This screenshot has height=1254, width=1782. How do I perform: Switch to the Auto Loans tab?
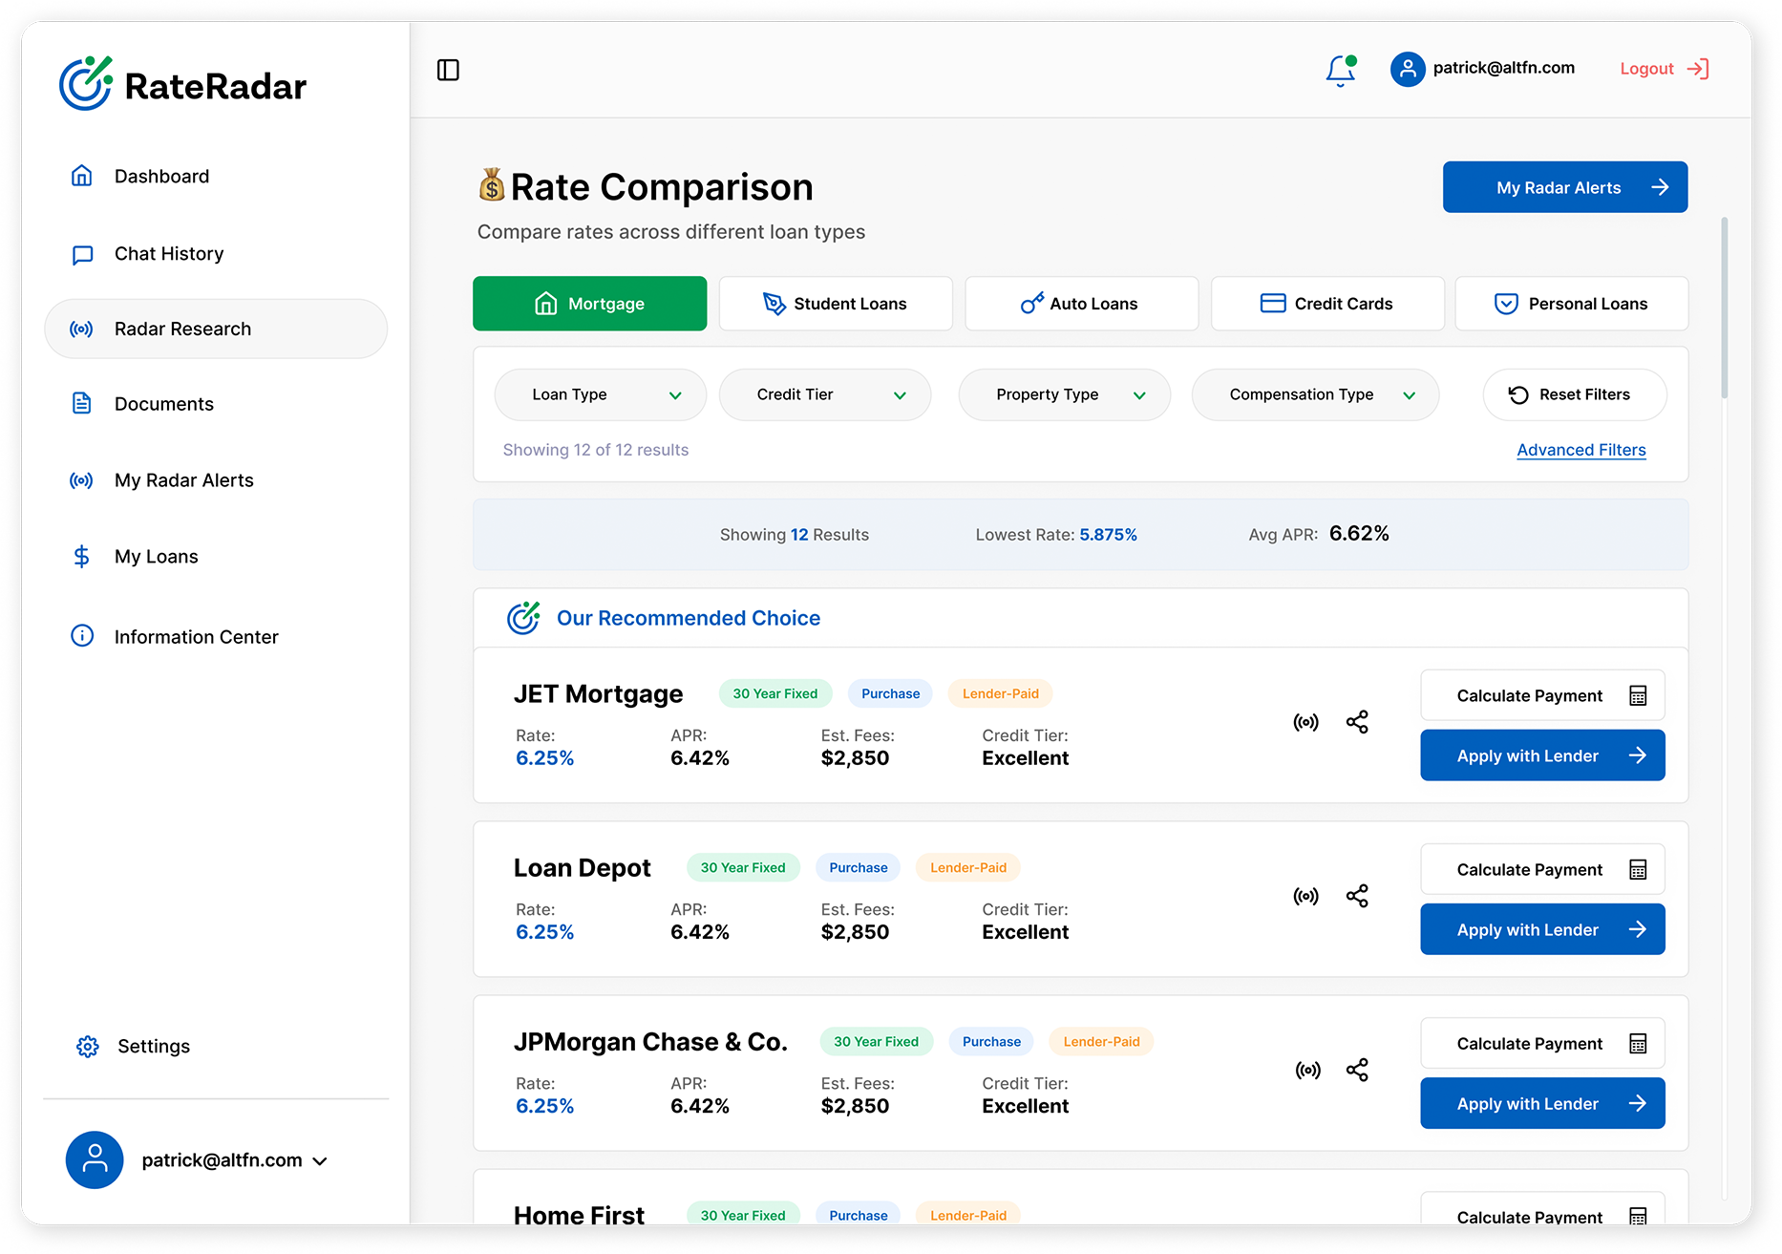pyautogui.click(x=1082, y=304)
